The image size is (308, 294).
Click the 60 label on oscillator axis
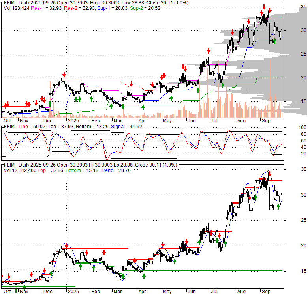304,141
